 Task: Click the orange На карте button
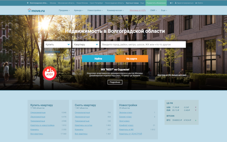pos(132,59)
